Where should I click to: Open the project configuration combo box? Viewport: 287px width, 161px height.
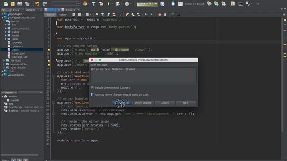coord(66,4)
